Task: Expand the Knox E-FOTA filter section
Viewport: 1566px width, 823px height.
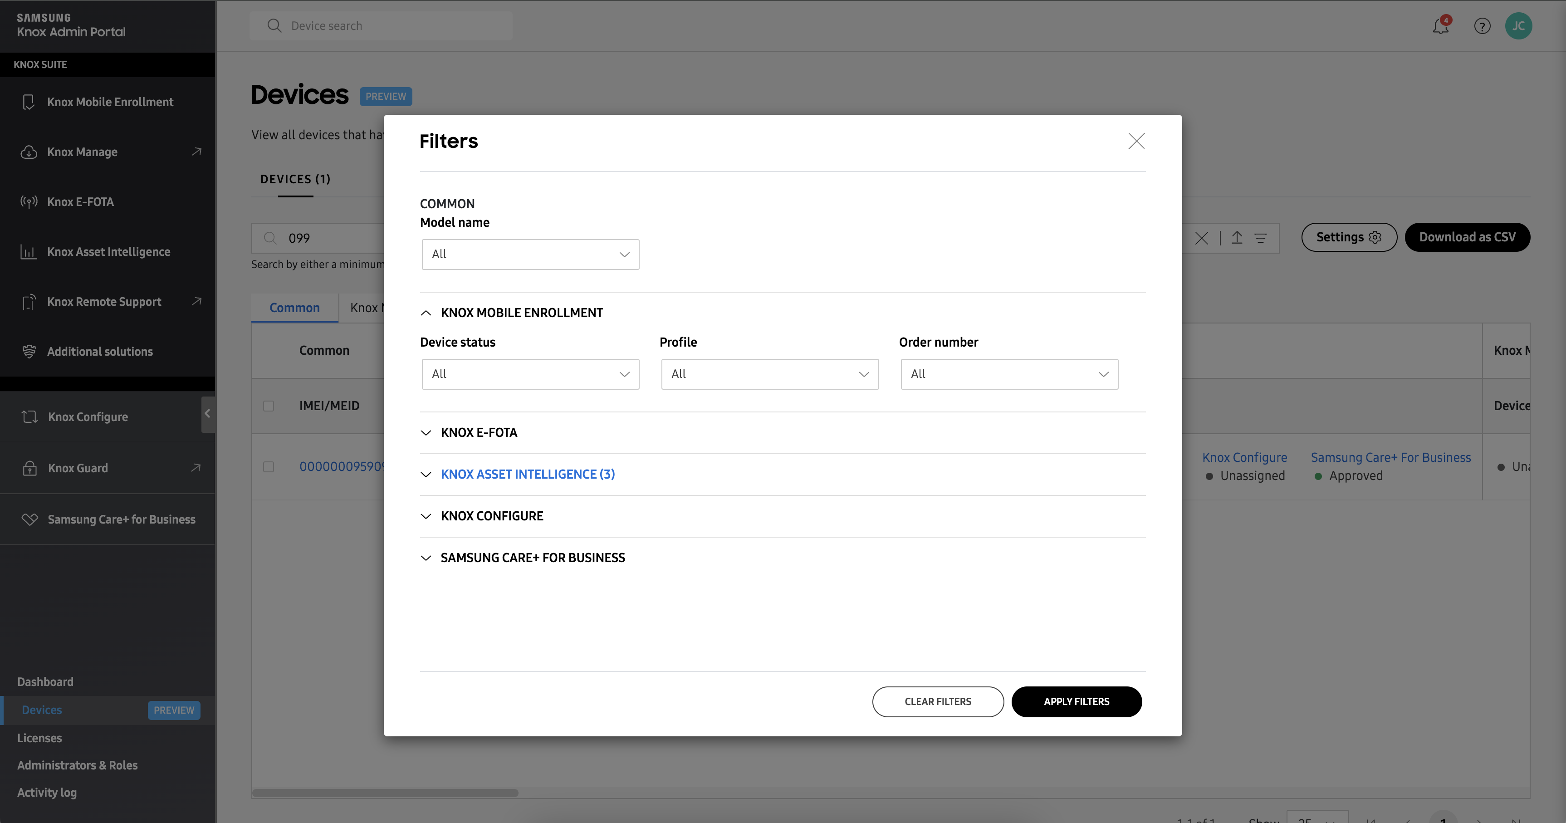Action: point(479,433)
